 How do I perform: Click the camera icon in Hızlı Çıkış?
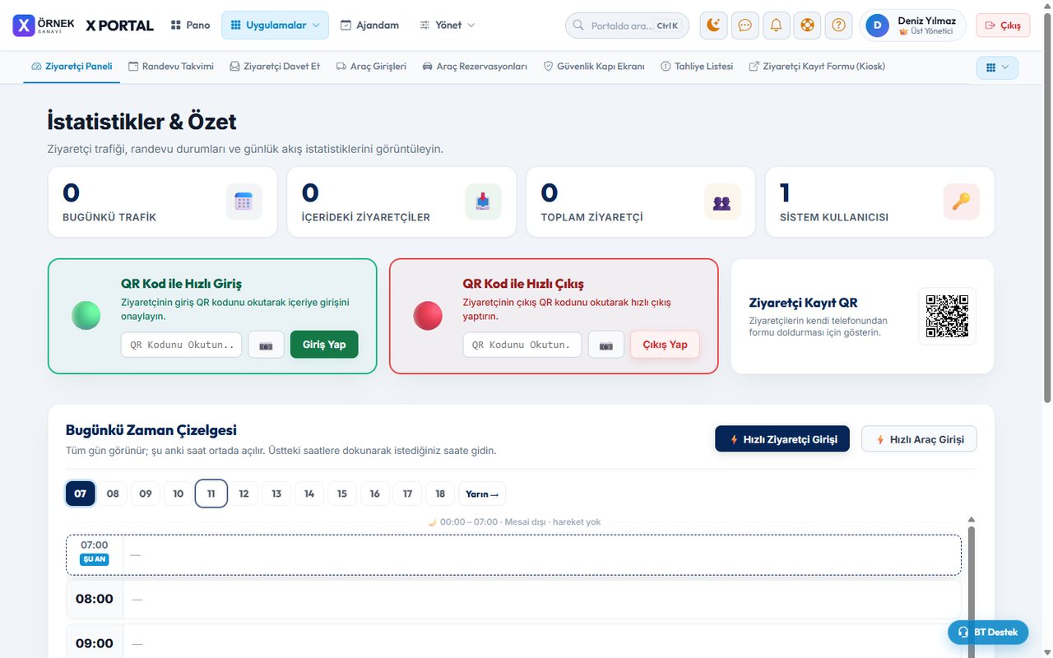coord(606,345)
